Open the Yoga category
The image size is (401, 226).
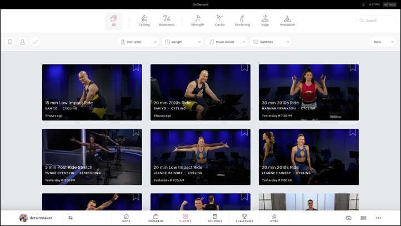pos(265,21)
